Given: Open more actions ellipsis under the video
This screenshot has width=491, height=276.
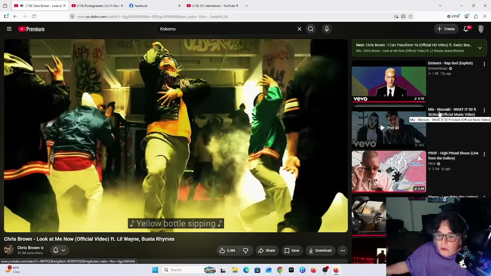Looking at the screenshot, I should click(x=343, y=251).
